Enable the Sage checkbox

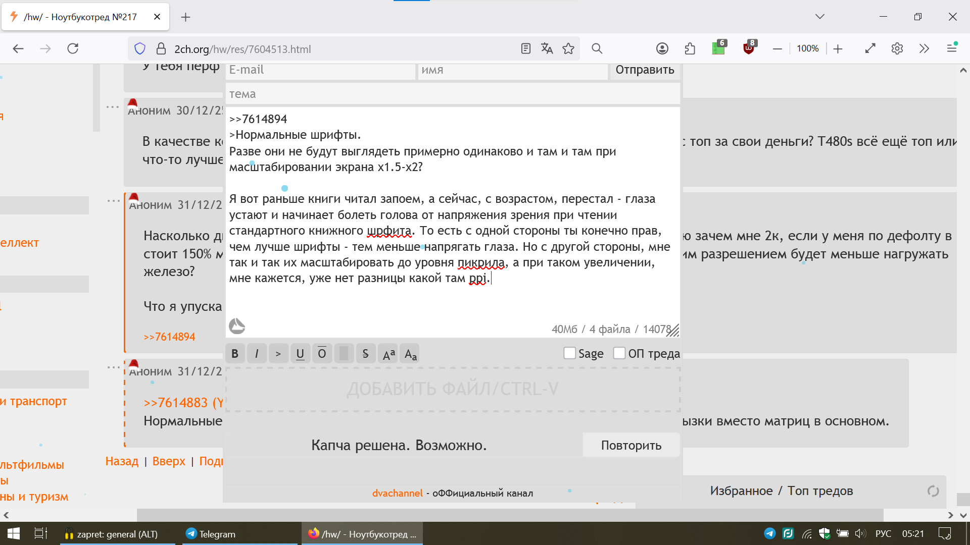569,353
